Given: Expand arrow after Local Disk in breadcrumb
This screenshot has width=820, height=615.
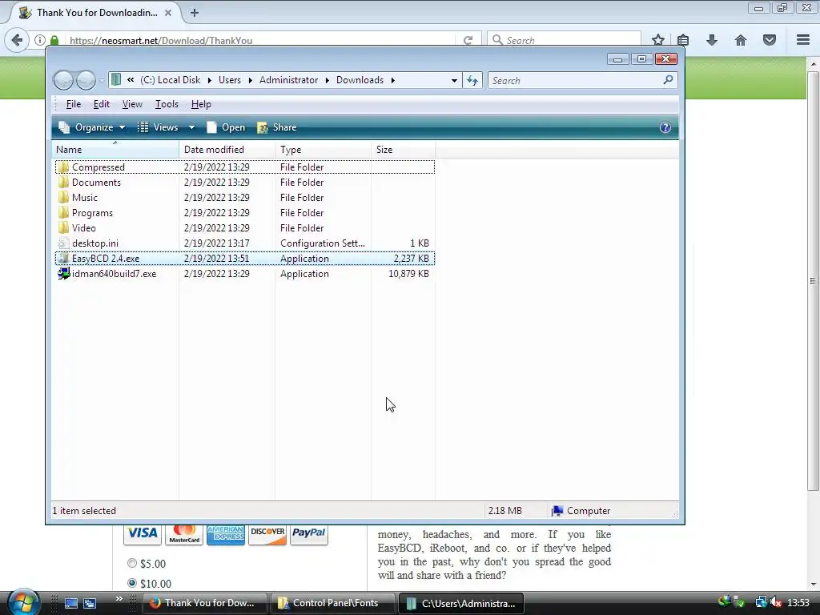Looking at the screenshot, I should 209,80.
